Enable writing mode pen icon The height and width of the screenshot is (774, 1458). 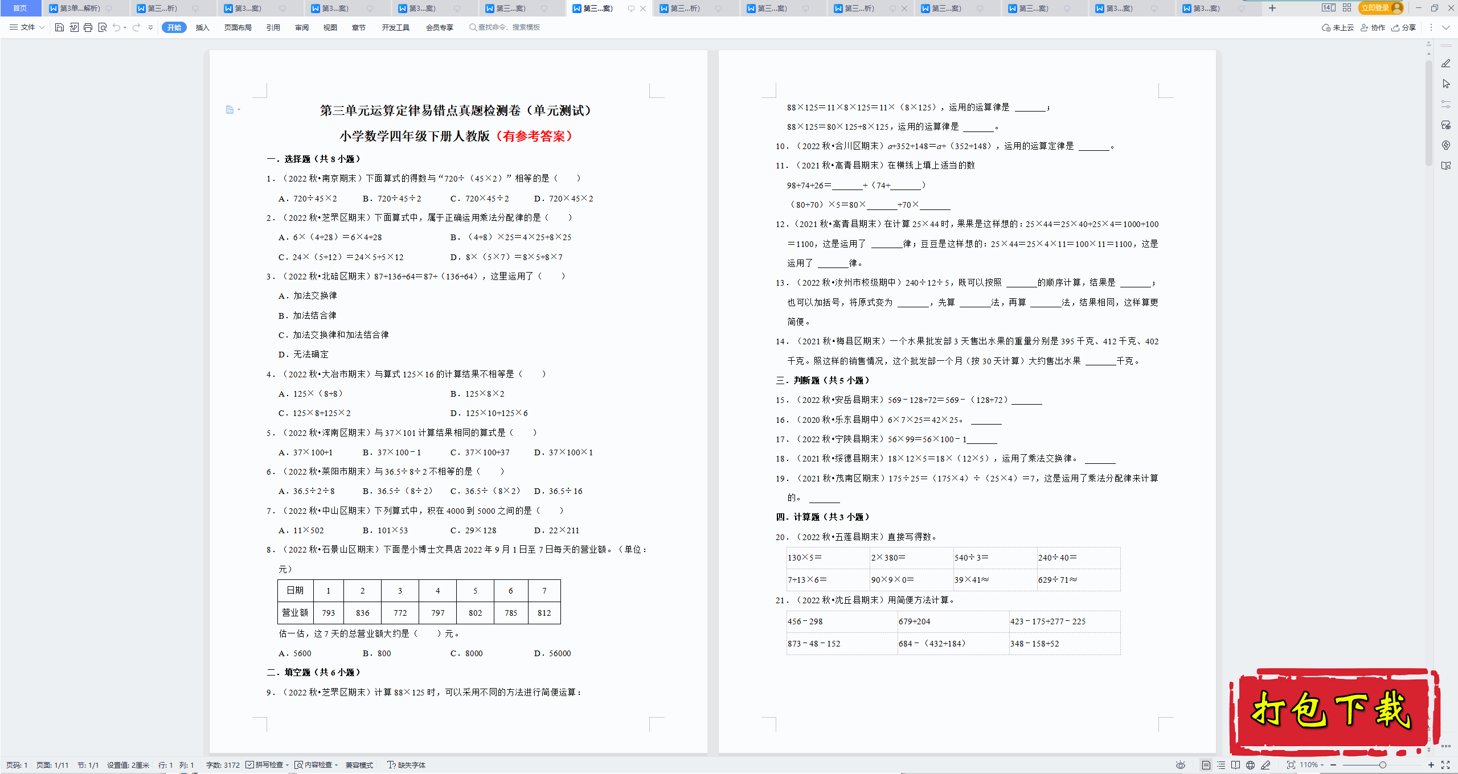point(1265,765)
